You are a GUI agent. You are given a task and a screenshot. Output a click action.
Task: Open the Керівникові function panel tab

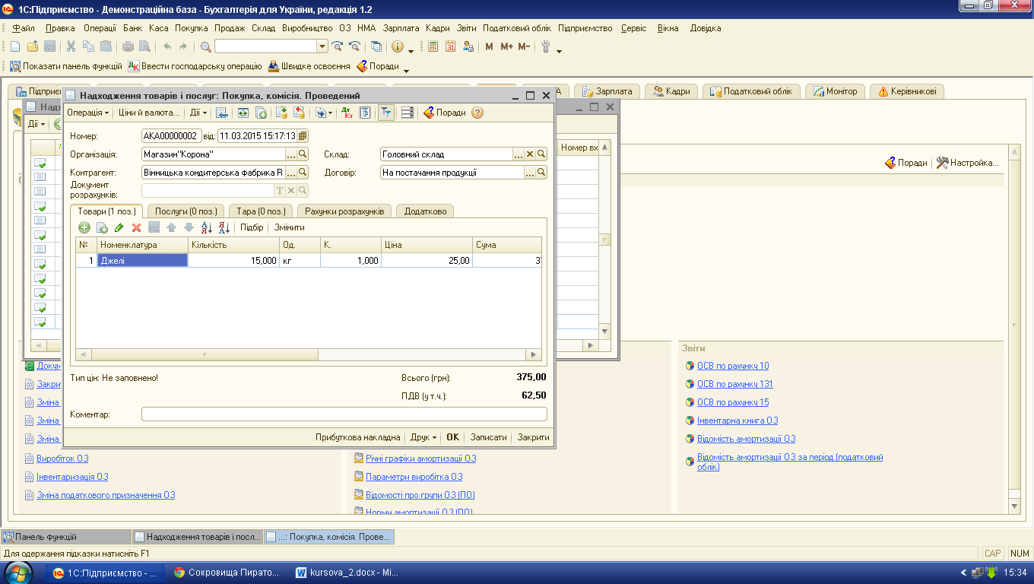point(907,91)
